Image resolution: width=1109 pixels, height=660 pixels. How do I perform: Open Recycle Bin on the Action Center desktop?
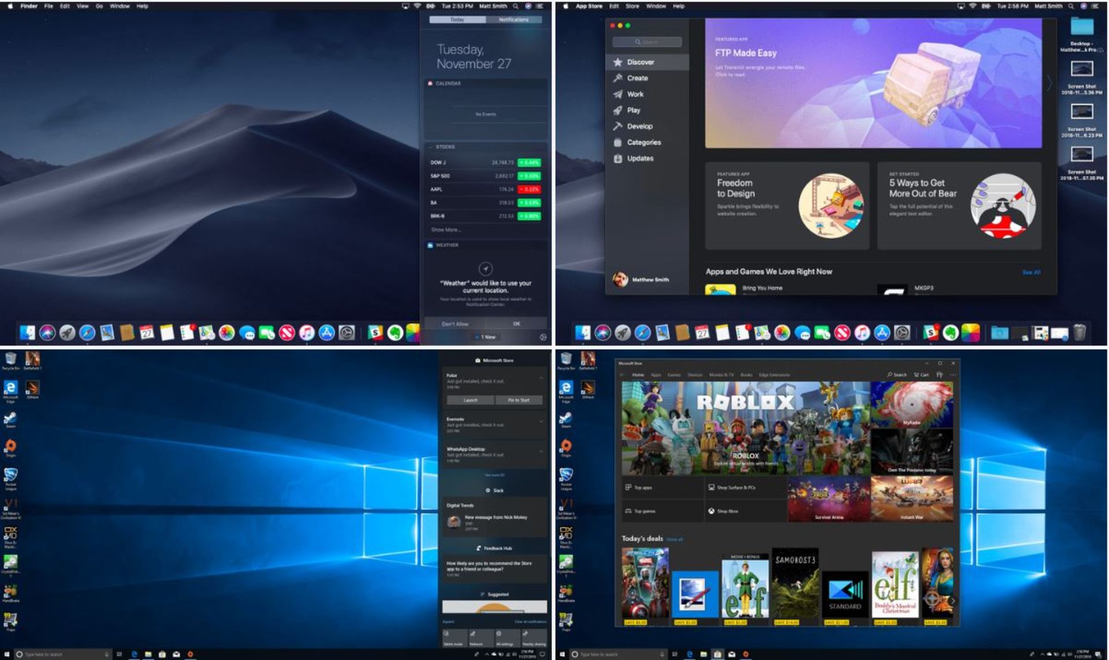coord(10,359)
